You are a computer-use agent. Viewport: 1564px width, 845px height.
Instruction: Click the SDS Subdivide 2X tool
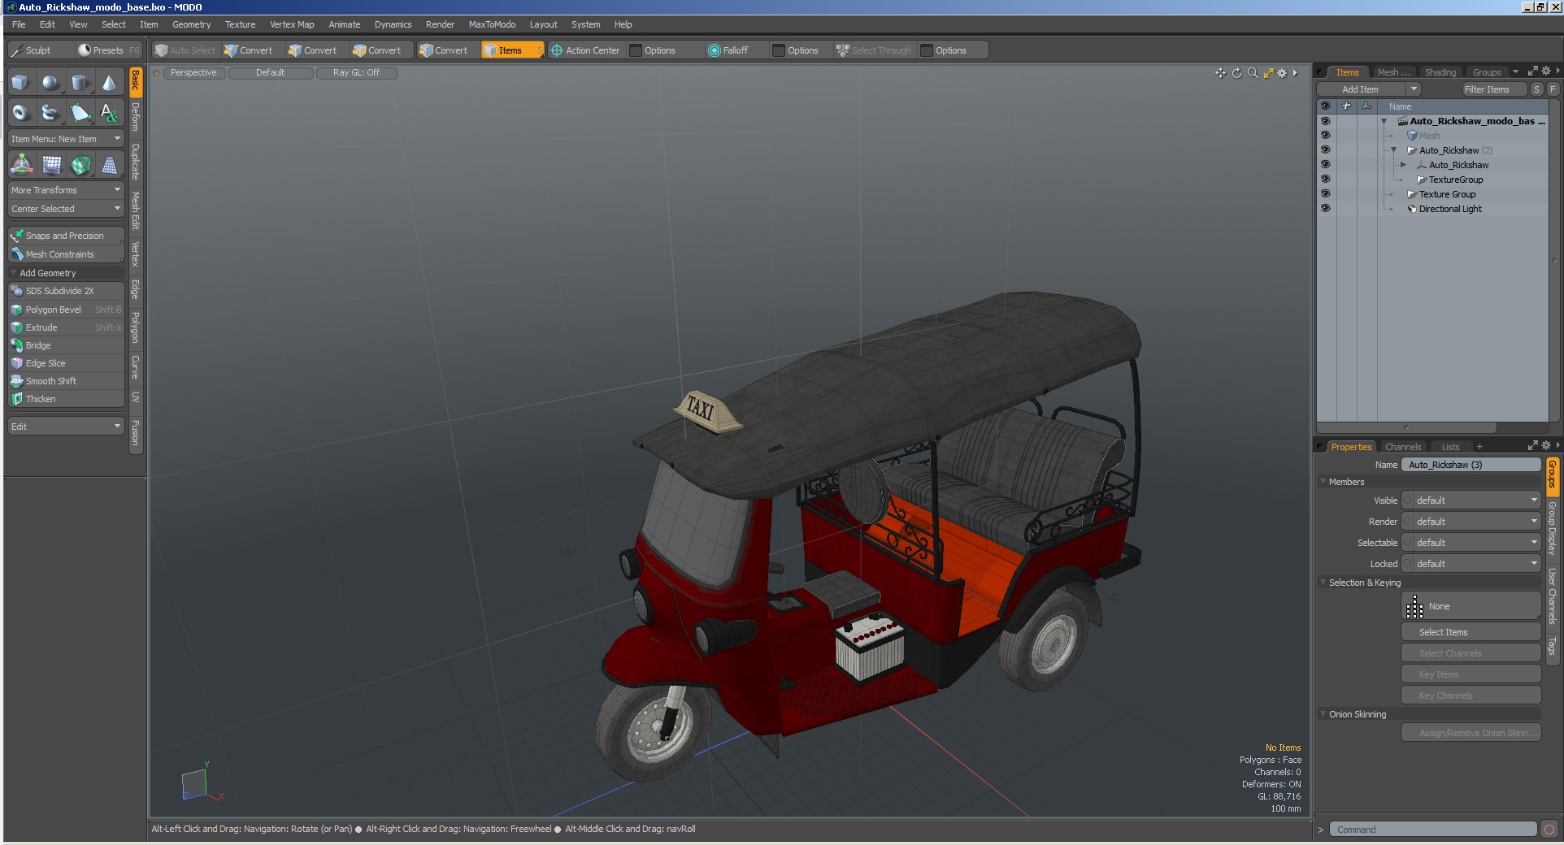click(x=66, y=291)
